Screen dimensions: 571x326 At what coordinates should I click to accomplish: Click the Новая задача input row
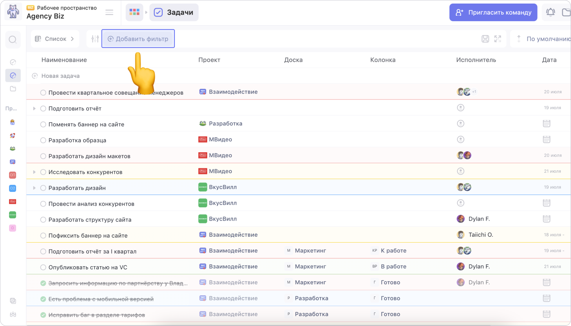click(61, 76)
